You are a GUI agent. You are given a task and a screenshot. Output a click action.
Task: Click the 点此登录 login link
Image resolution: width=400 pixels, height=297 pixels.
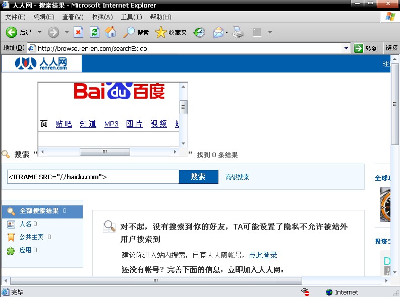(x=263, y=255)
